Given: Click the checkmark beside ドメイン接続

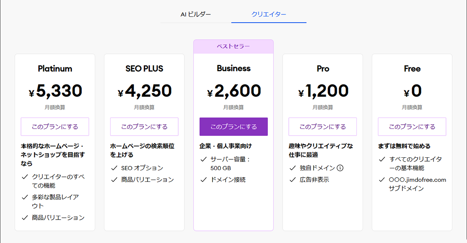Looking at the screenshot, I should tap(204, 180).
